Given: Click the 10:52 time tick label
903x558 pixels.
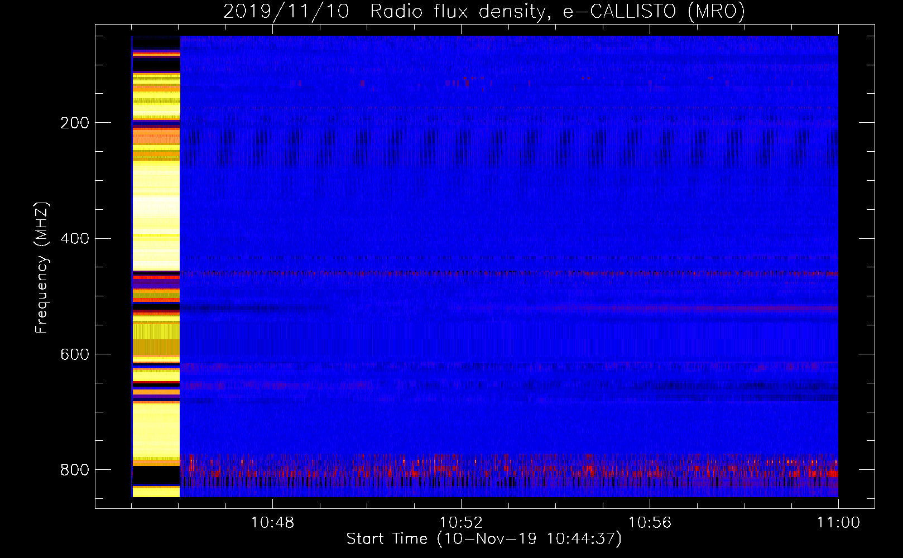Looking at the screenshot, I should point(461,523).
